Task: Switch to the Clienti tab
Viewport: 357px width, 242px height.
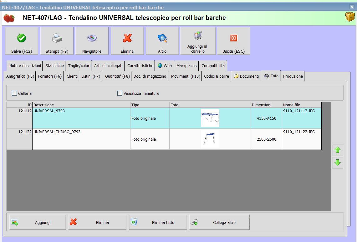Action: coord(72,76)
